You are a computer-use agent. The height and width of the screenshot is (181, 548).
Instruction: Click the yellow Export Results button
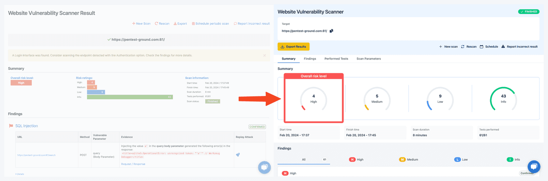294,47
